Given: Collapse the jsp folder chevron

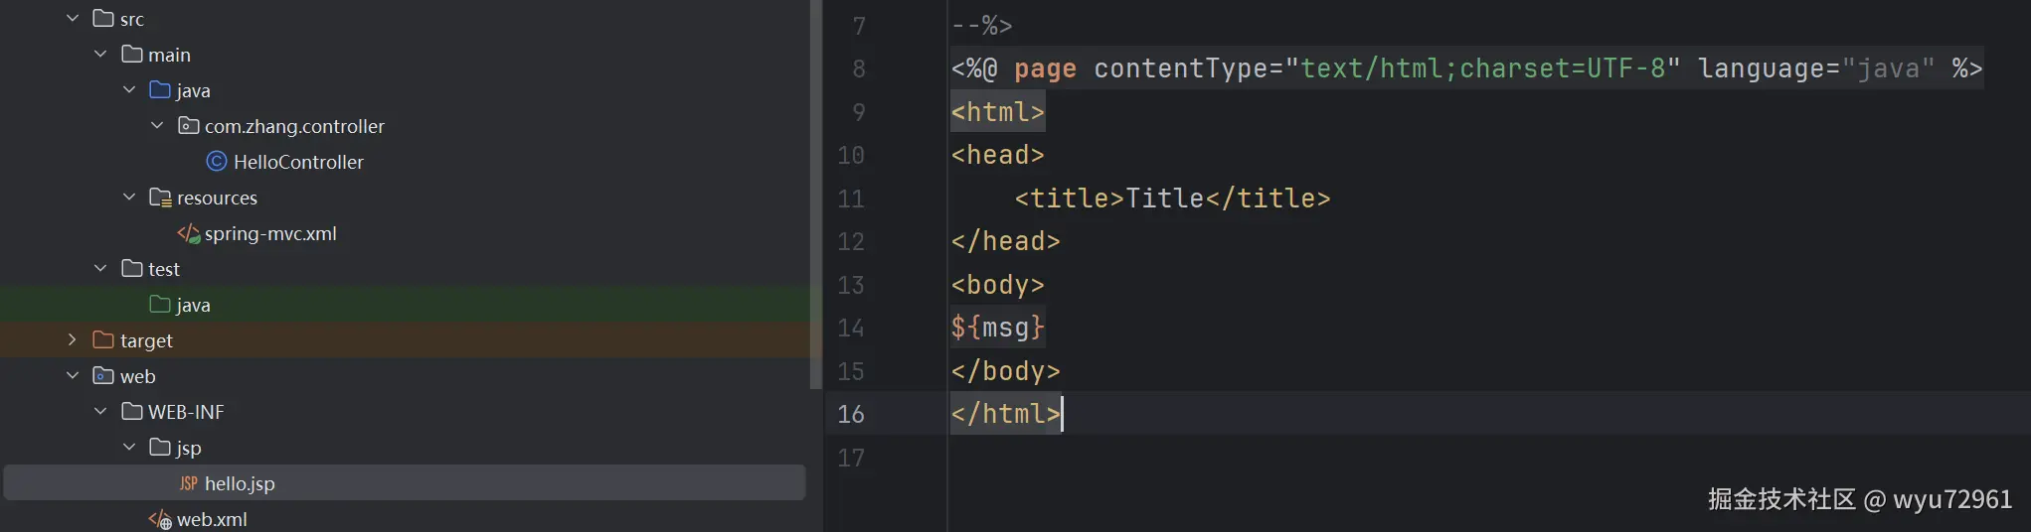Looking at the screenshot, I should pyautogui.click(x=129, y=448).
